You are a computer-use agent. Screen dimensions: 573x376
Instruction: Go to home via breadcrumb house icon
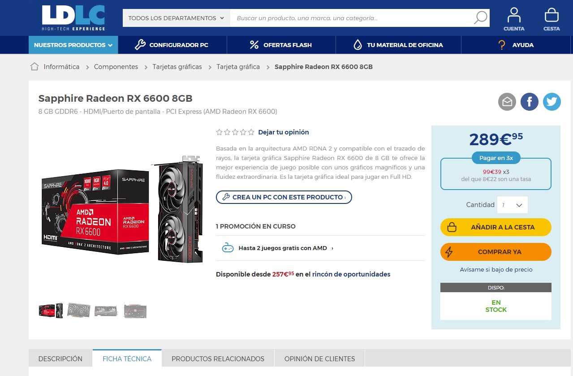(34, 67)
